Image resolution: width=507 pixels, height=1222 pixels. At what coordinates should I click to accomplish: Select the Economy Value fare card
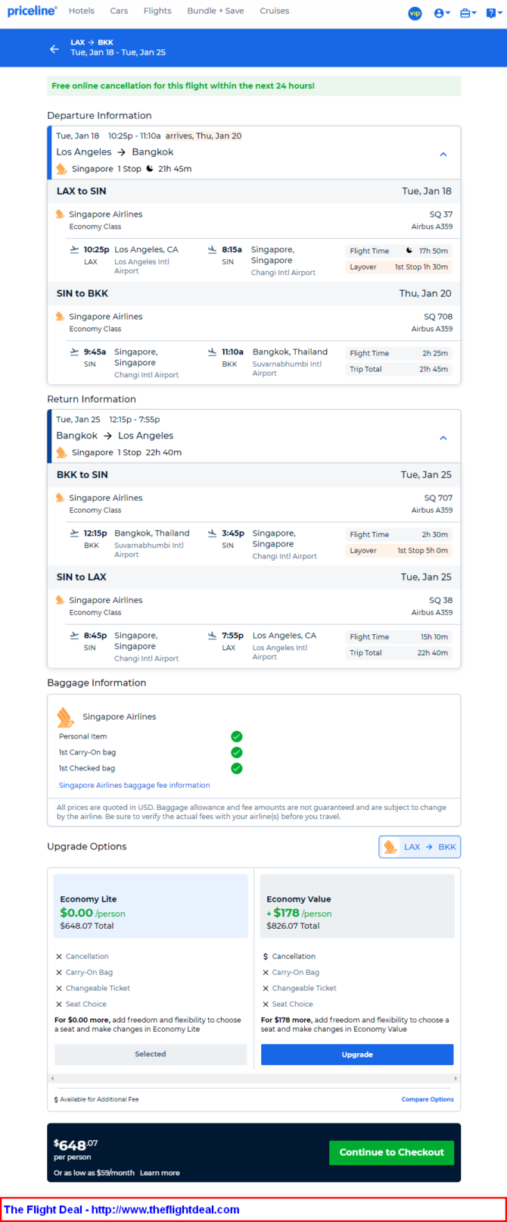[x=357, y=906]
